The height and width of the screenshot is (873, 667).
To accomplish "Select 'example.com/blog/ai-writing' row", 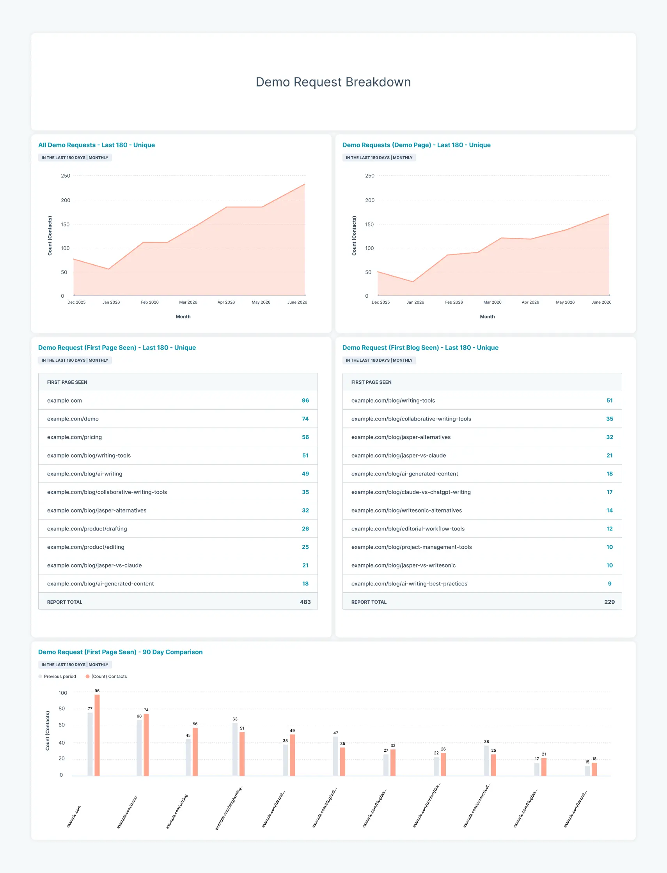I will tap(178, 474).
